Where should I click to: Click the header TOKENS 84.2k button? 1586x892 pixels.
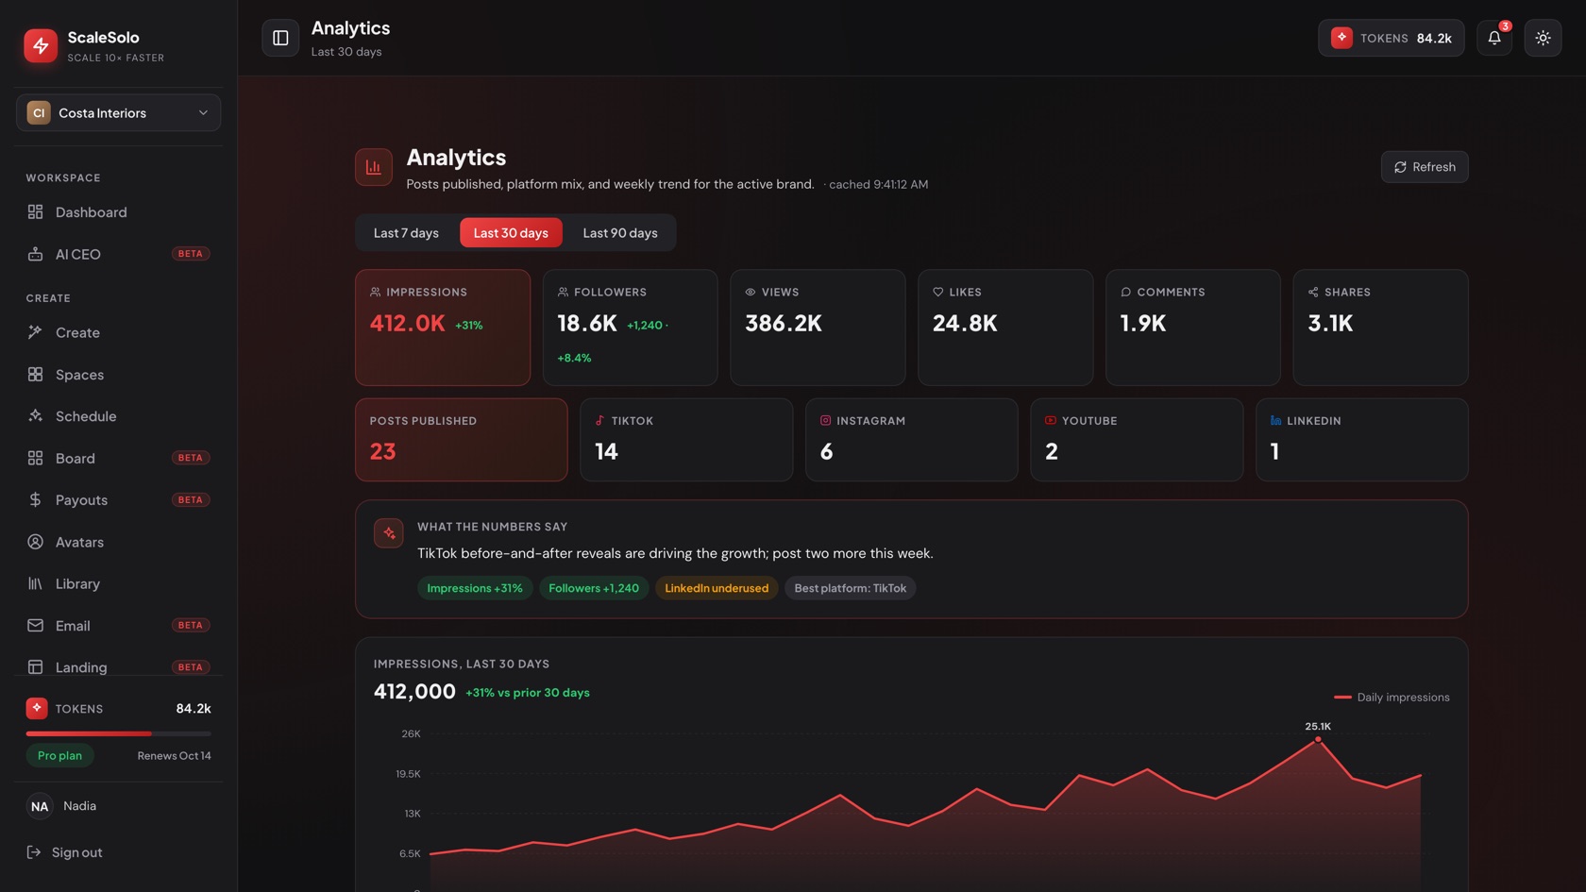[x=1391, y=38]
